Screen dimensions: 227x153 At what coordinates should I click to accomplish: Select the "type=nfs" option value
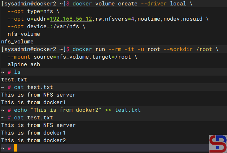coord(38,11)
